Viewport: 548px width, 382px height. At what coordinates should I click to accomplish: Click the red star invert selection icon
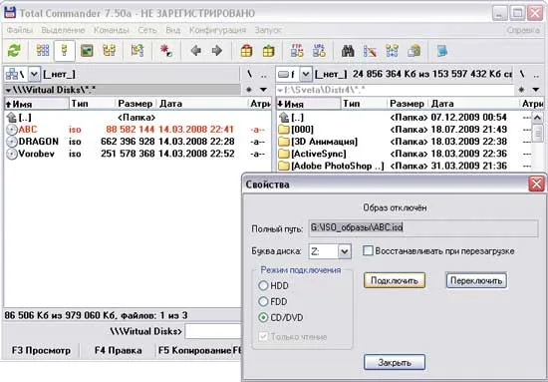pos(166,51)
